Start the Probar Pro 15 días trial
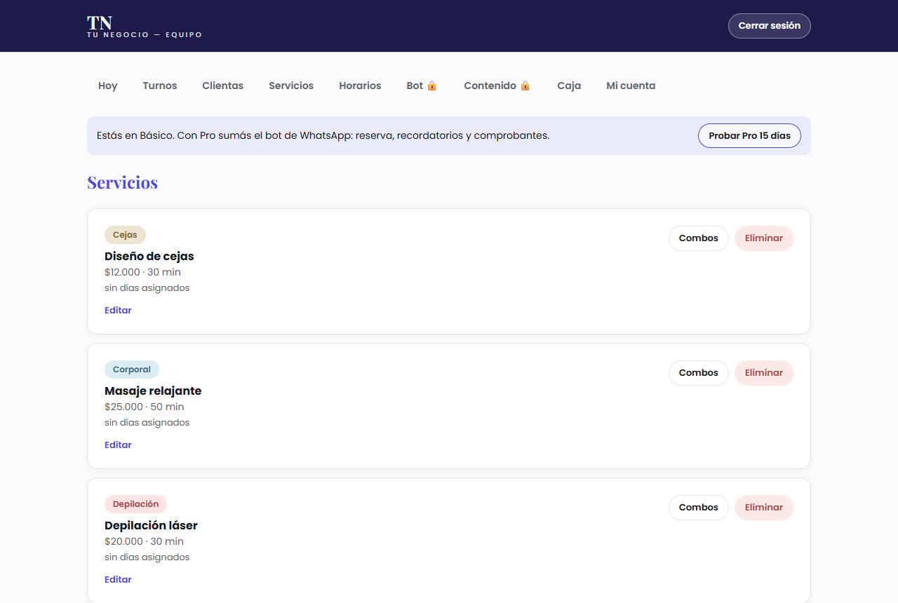898x603 pixels. tap(749, 135)
